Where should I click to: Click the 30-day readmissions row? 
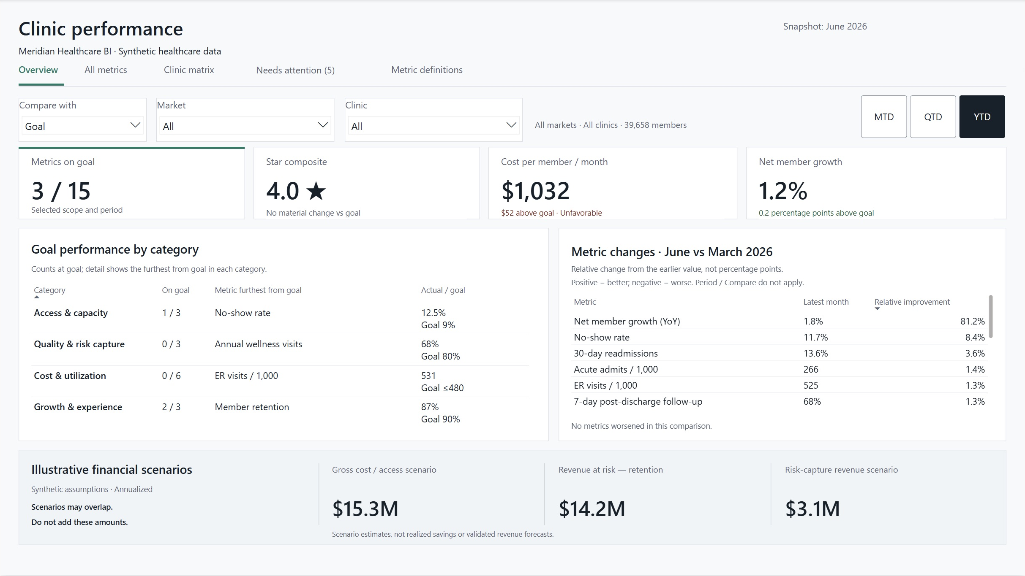pos(779,353)
